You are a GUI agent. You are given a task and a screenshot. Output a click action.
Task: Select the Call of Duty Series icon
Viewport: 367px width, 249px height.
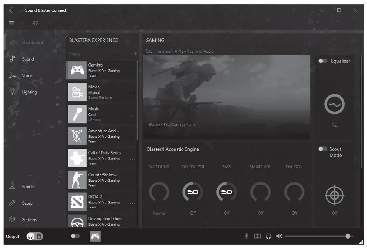[x=77, y=158]
